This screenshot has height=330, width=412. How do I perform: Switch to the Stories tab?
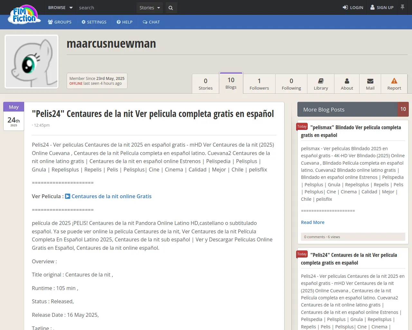[x=206, y=84]
